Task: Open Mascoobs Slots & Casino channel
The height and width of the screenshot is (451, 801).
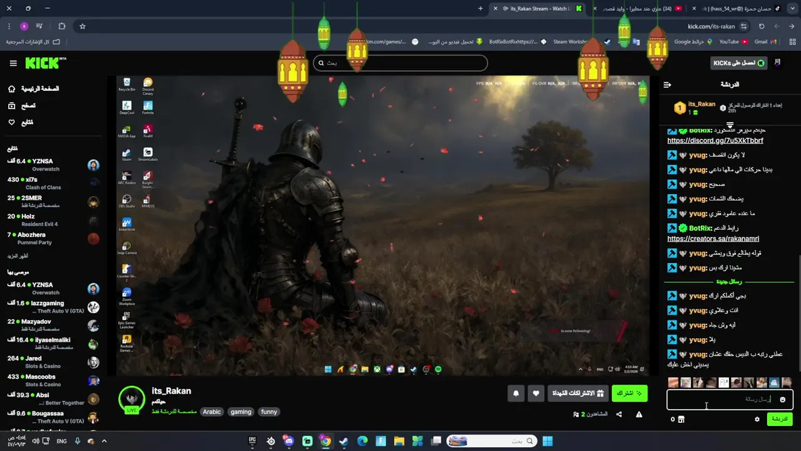Action: (x=53, y=380)
